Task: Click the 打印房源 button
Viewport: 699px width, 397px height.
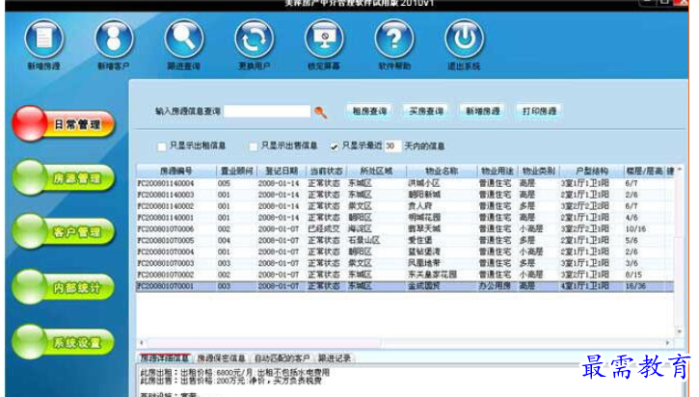Action: tap(539, 111)
